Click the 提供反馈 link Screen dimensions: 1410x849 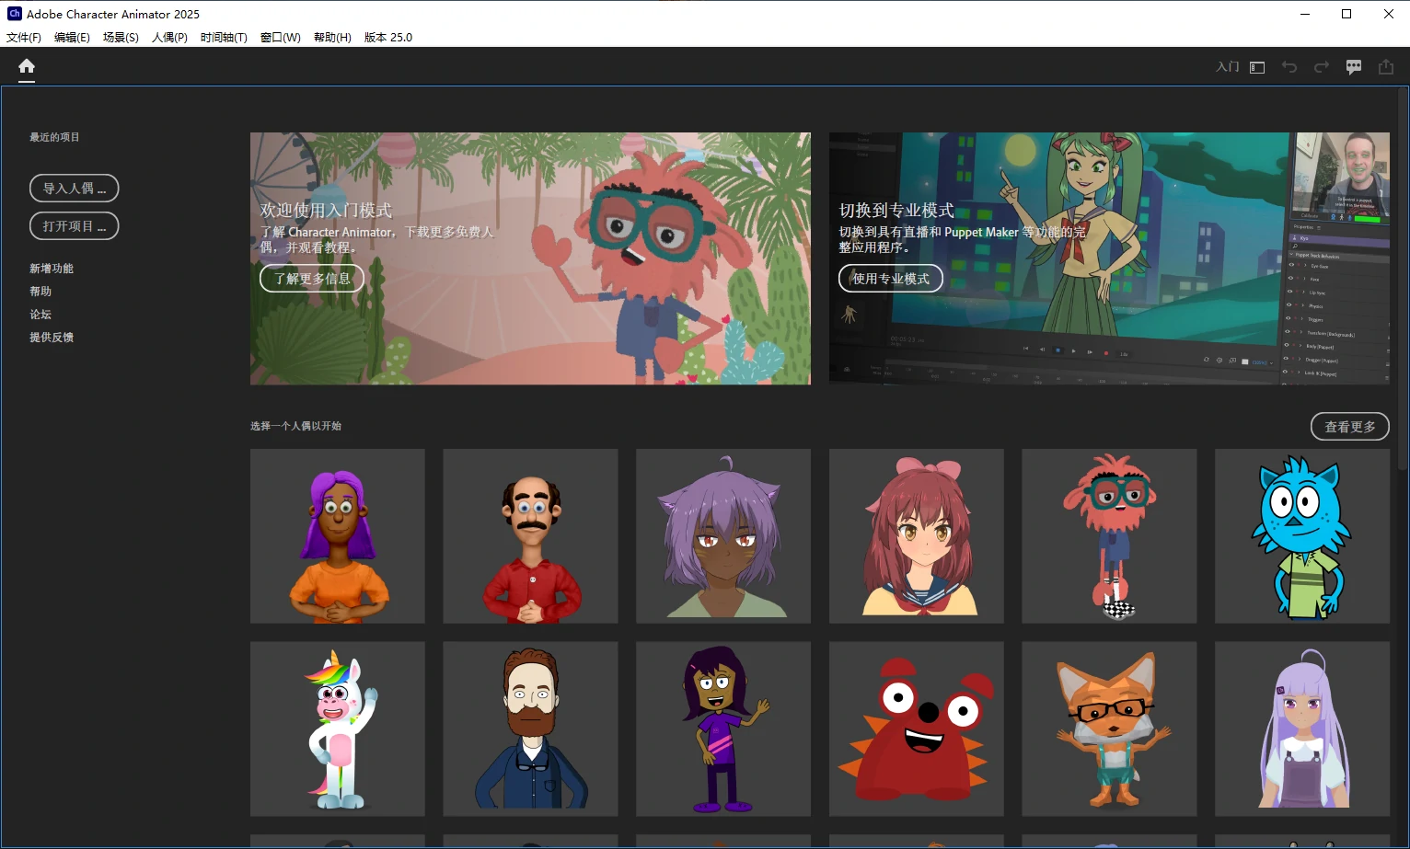tap(52, 337)
